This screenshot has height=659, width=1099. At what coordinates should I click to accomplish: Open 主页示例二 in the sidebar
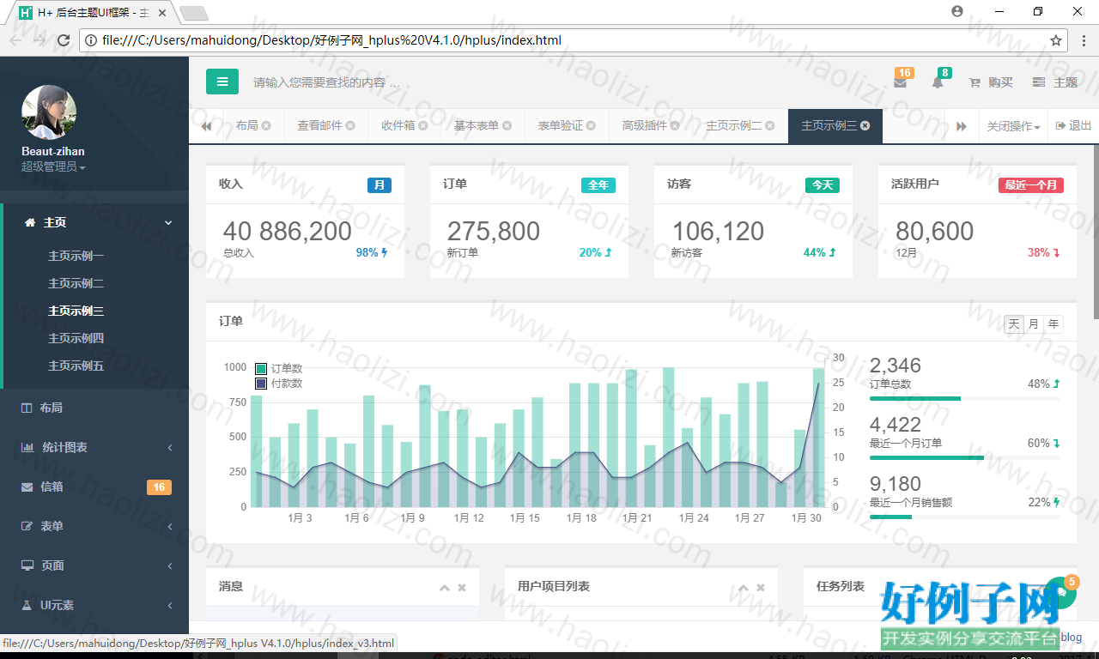pos(76,283)
